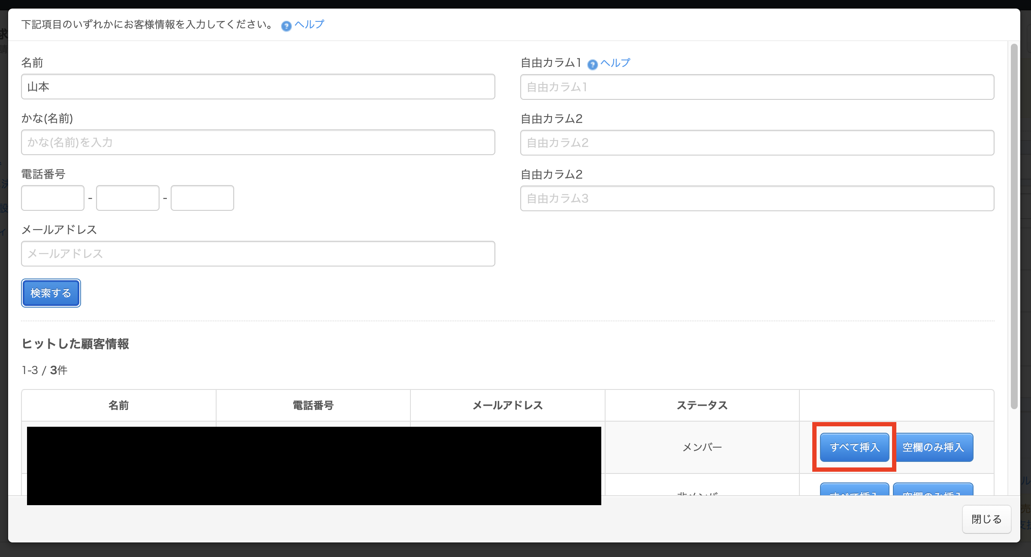Viewport: 1031px width, 557px height.
Task: Click the first phone number box
Action: (53, 198)
